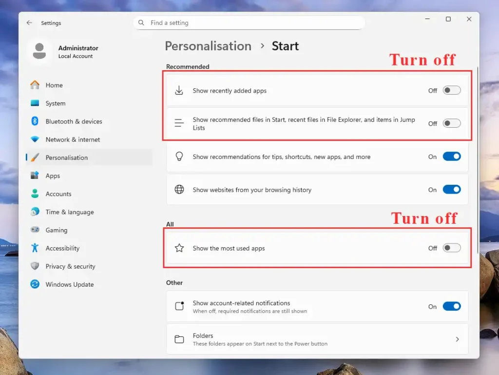Click the Windows Update sync icon
Viewport: 499px width, 375px height.
[x=35, y=284]
